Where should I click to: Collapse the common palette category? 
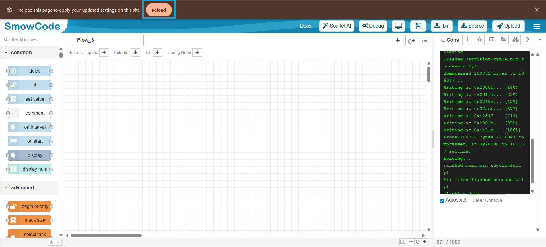pos(29,52)
